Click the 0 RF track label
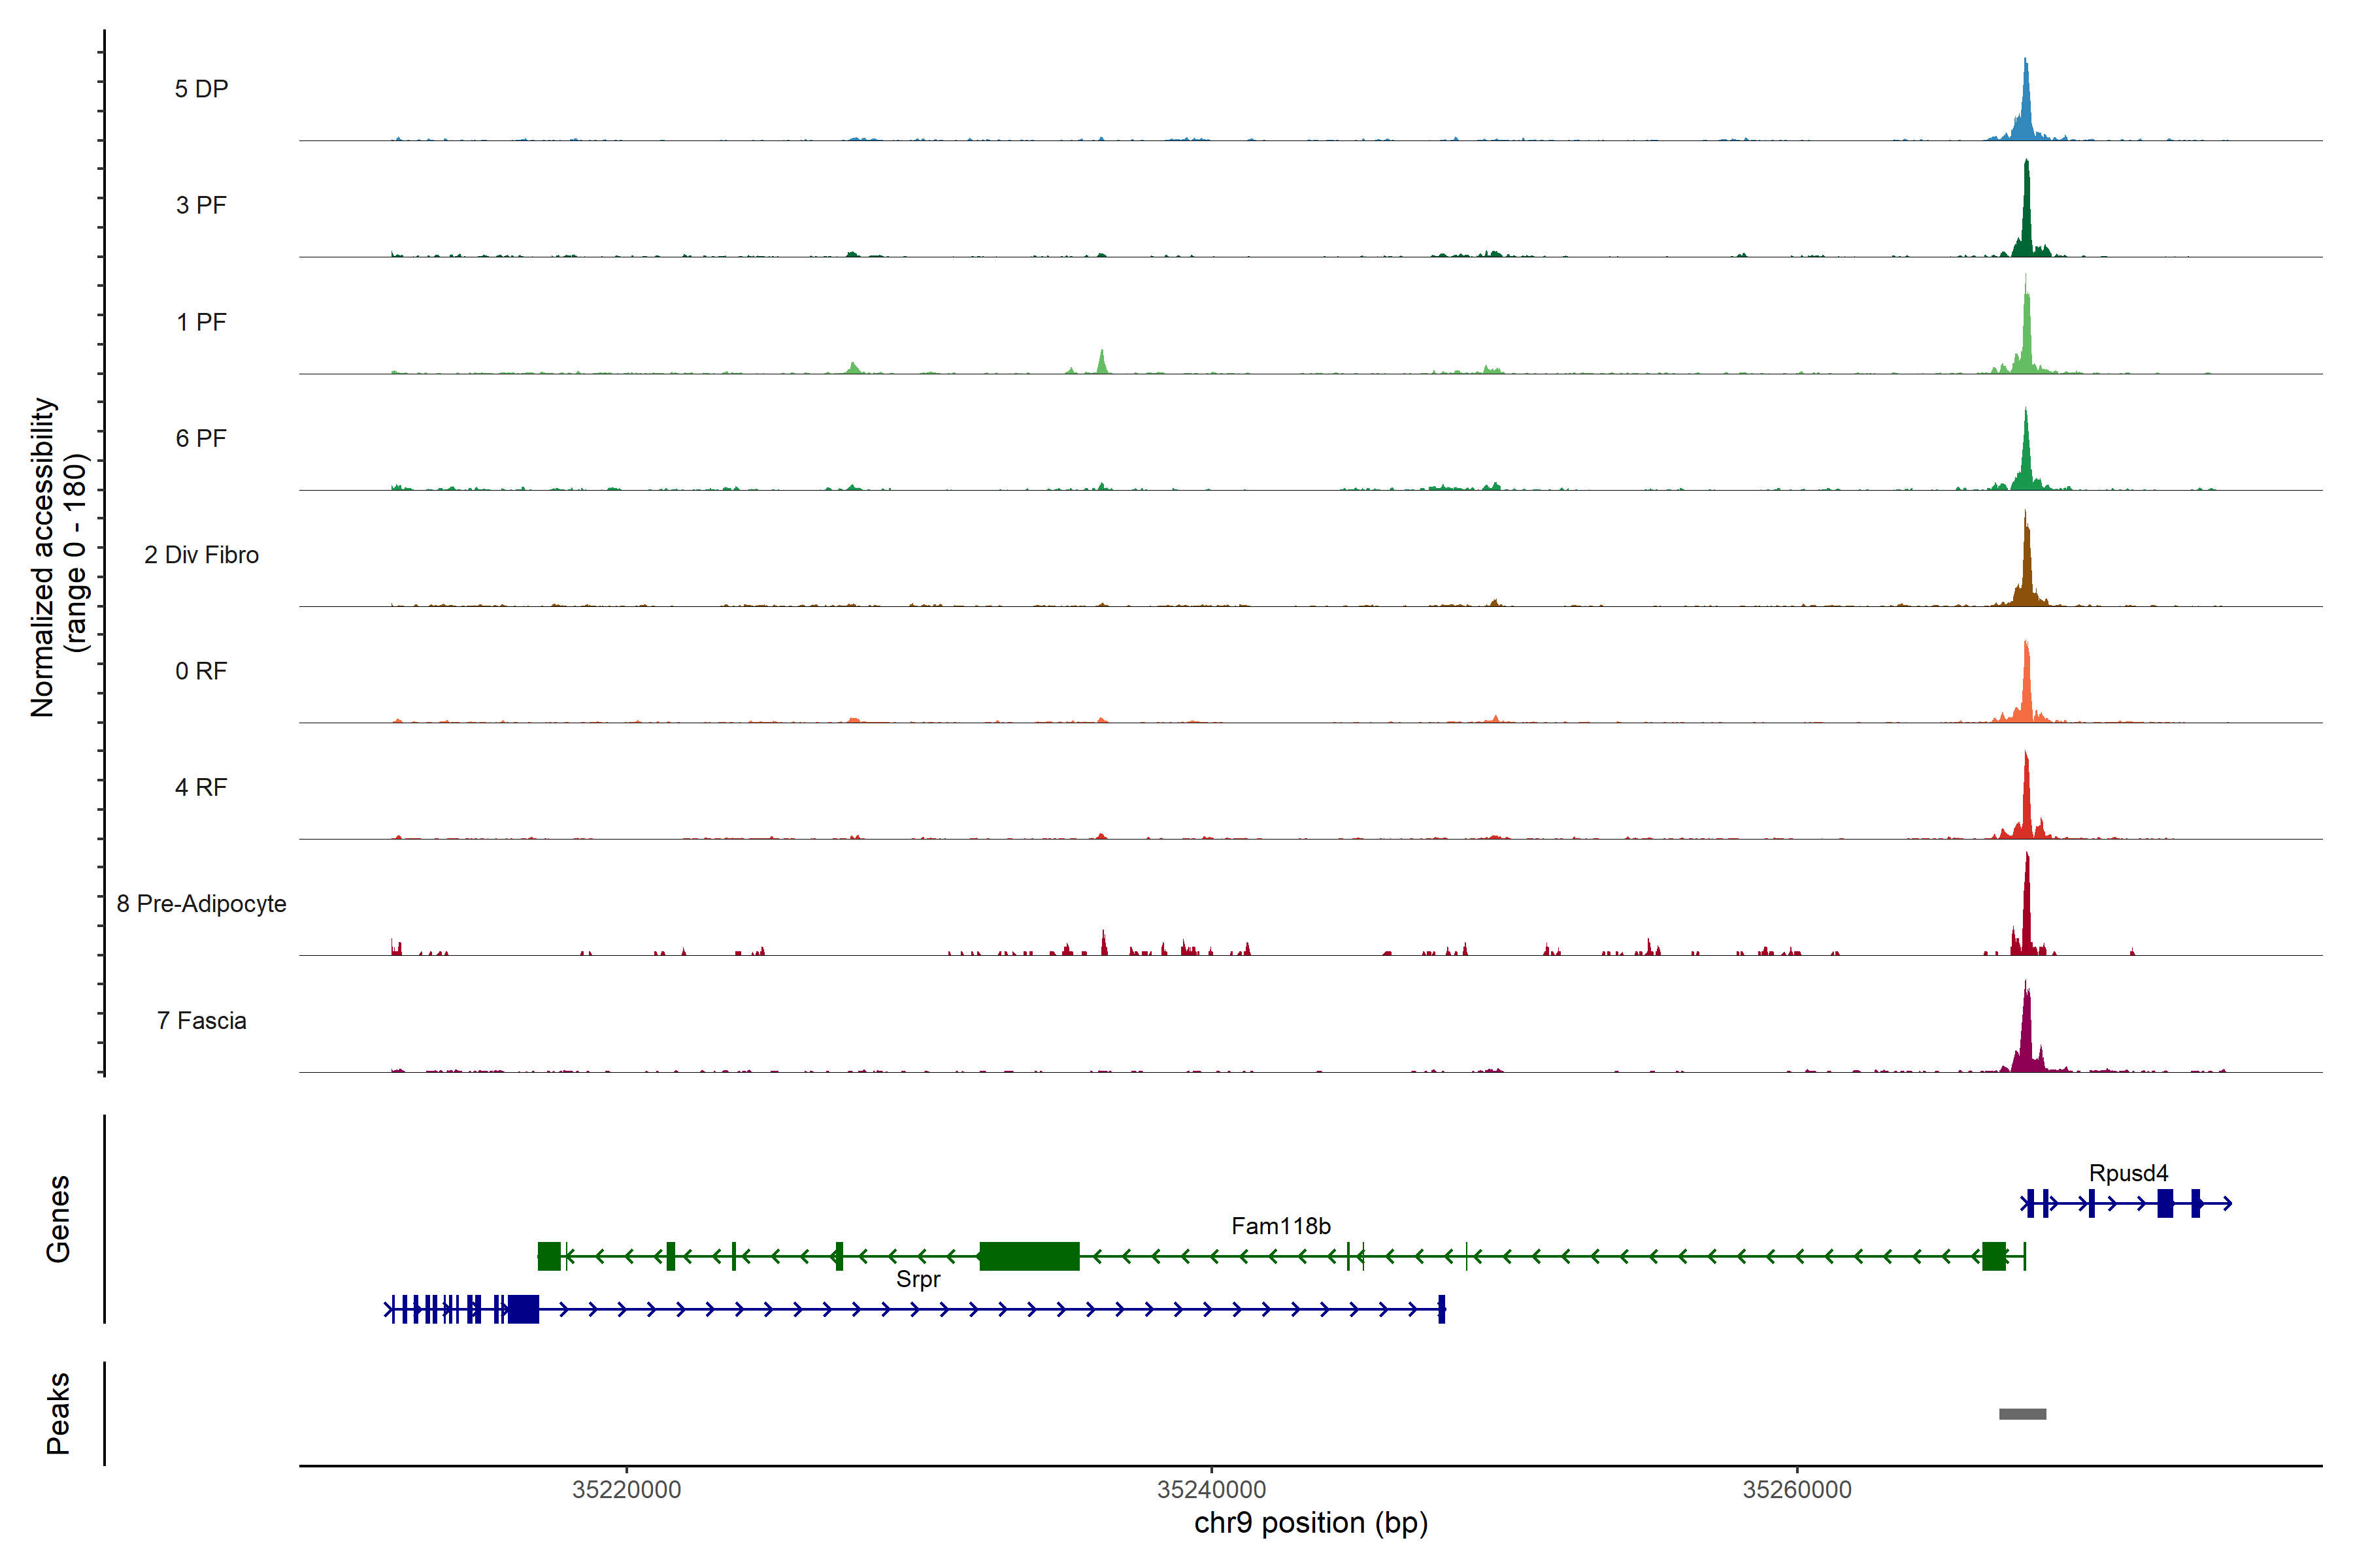The image size is (2353, 1568). [x=201, y=671]
